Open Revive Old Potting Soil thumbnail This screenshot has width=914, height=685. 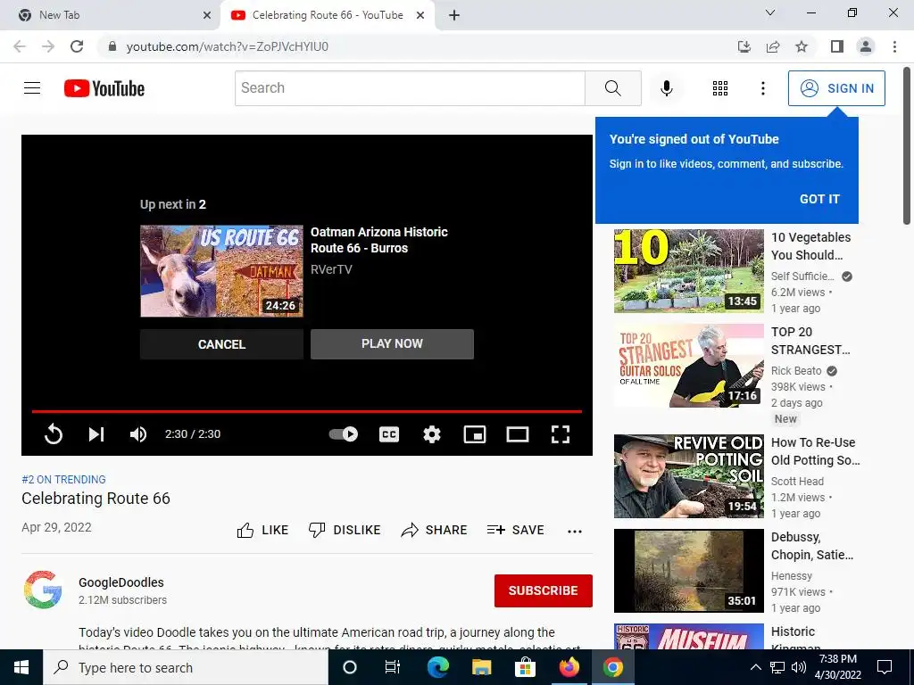click(688, 476)
